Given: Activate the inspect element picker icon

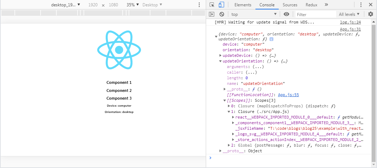Looking at the screenshot, I should [212, 5].
